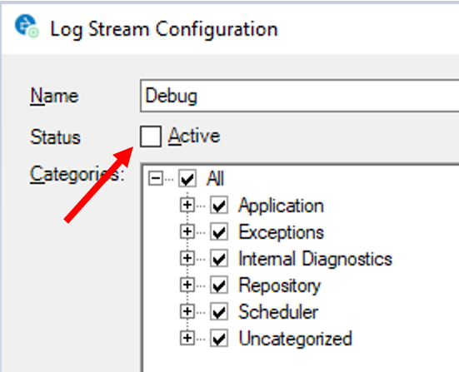459x372 pixels.
Task: Collapse the All tree node
Action: (156, 178)
